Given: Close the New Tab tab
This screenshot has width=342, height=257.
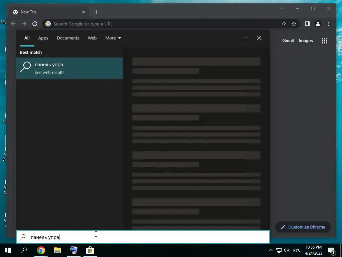Looking at the screenshot, I should [x=83, y=12].
